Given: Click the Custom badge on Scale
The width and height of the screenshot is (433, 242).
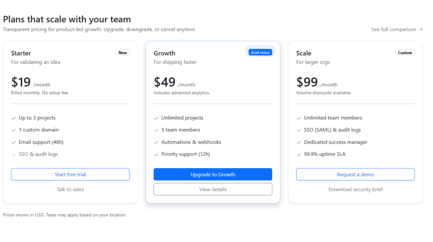Looking at the screenshot, I should coord(405,53).
